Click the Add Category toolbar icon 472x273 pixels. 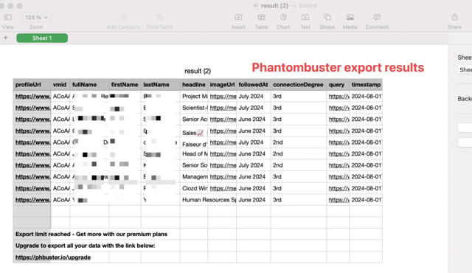click(x=123, y=18)
